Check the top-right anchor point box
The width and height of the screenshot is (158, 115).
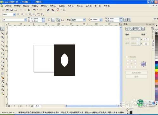click(x=135, y=61)
